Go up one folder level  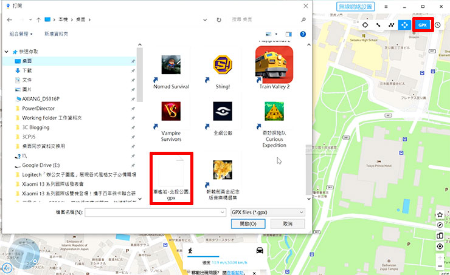[38, 19]
